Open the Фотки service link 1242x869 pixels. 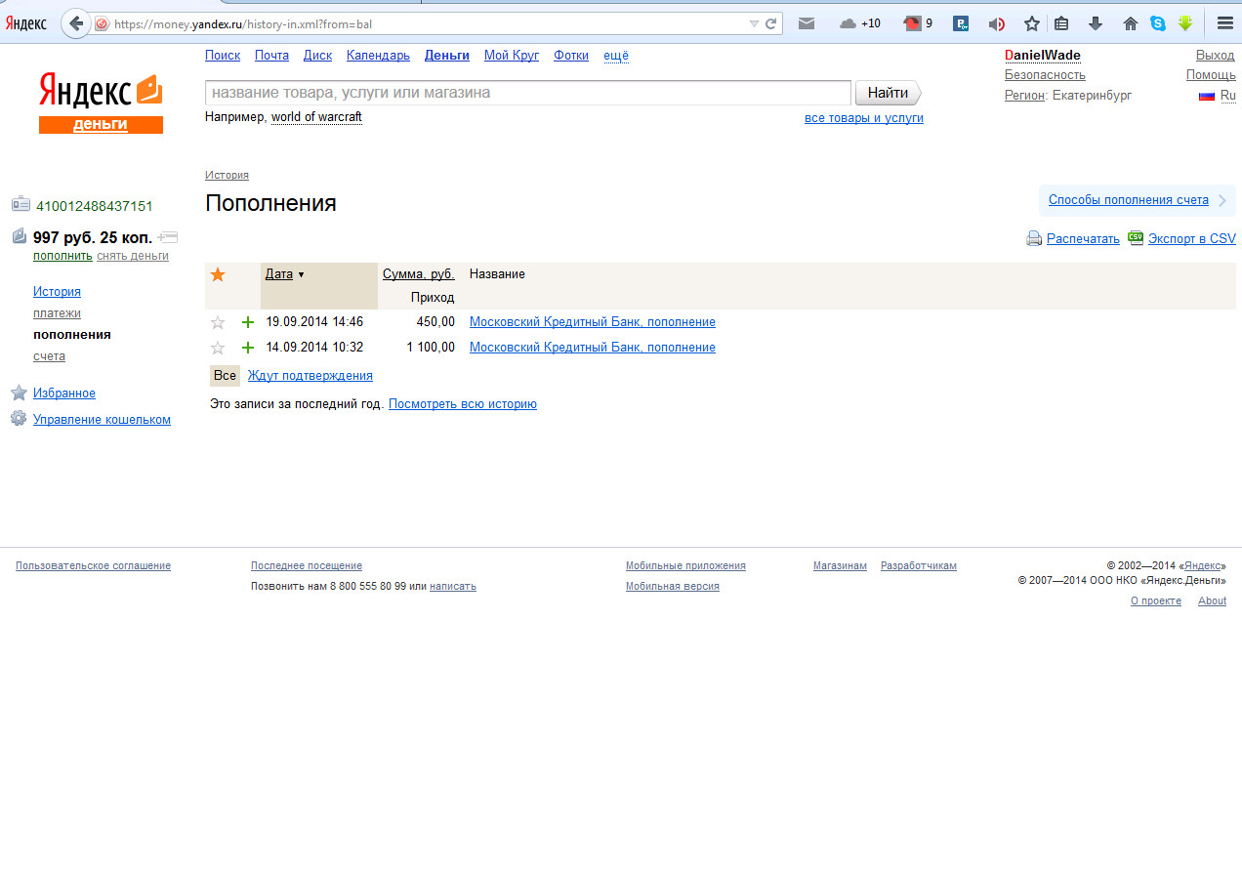(x=571, y=56)
